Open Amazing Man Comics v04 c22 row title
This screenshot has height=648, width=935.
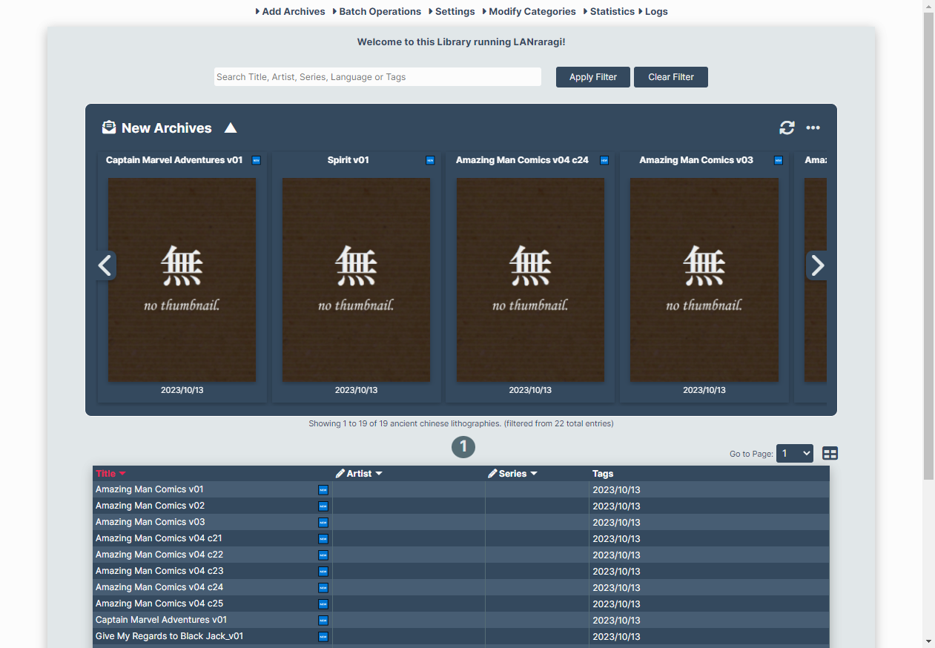point(159,555)
